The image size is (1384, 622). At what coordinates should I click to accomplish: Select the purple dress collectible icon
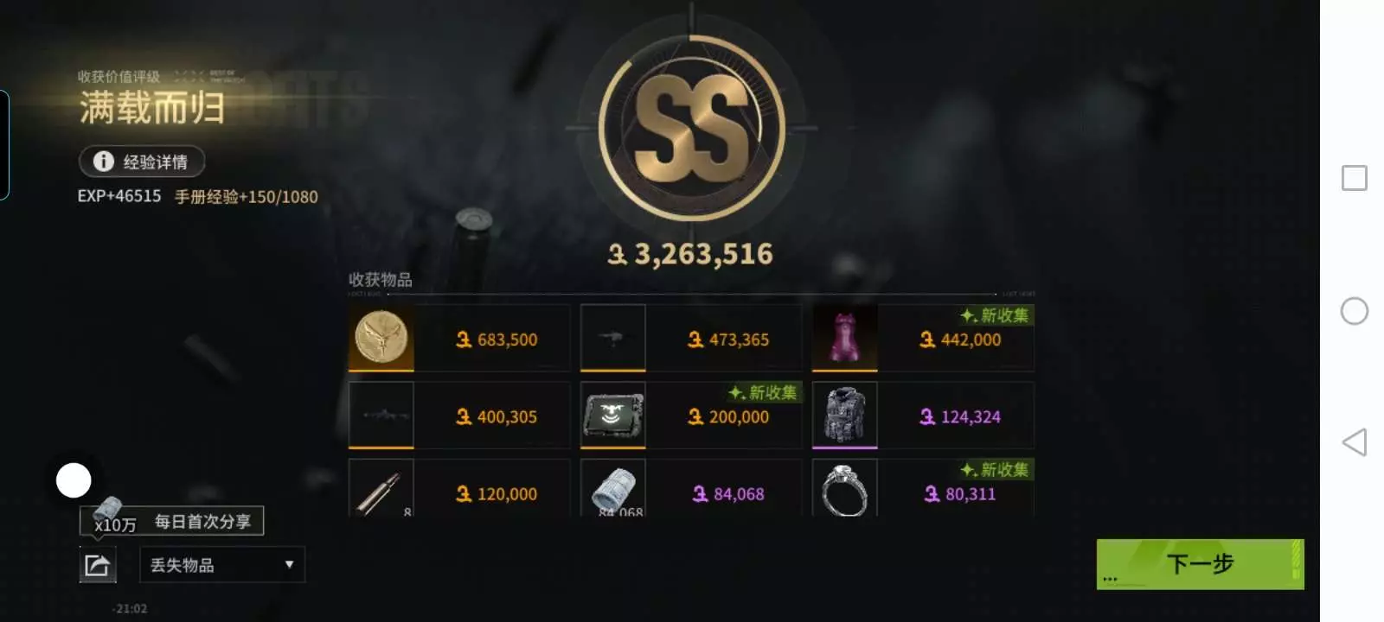844,338
